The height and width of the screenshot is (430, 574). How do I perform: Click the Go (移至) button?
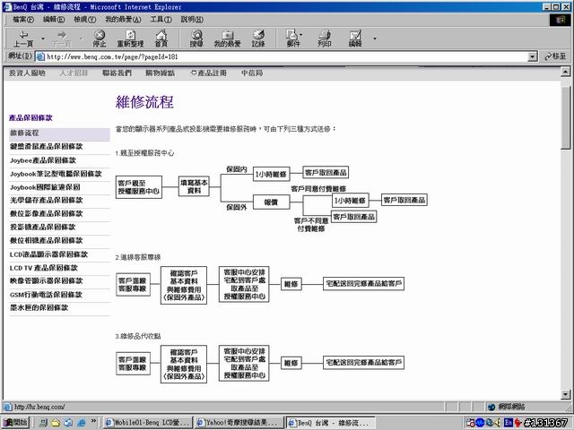click(555, 56)
